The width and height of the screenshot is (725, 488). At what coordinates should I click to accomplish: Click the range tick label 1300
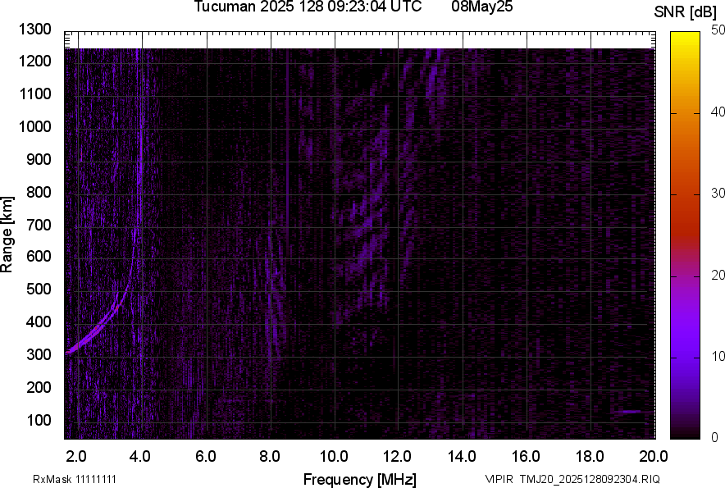34,30
